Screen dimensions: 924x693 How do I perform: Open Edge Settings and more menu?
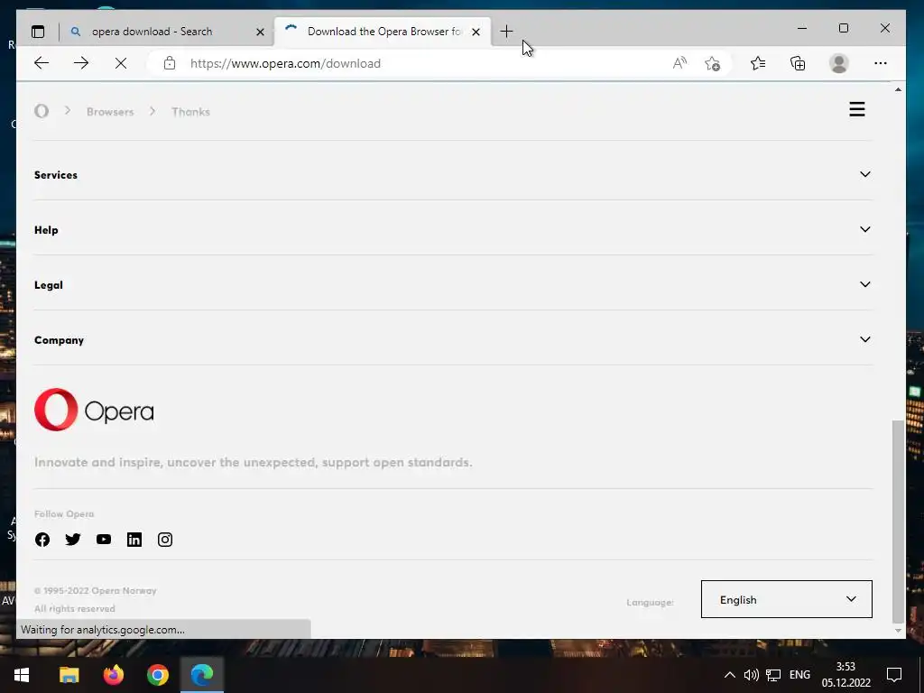(x=881, y=63)
